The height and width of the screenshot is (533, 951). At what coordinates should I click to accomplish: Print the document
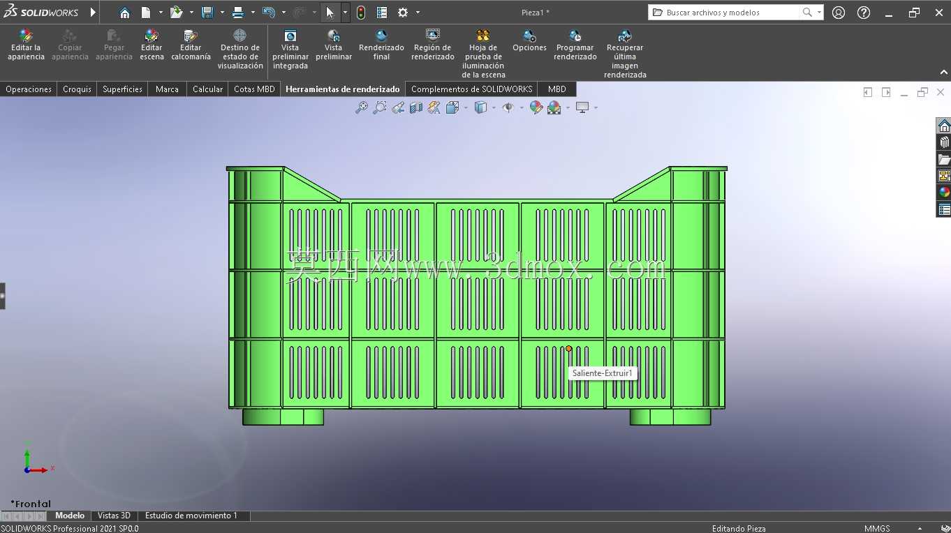pyautogui.click(x=238, y=13)
